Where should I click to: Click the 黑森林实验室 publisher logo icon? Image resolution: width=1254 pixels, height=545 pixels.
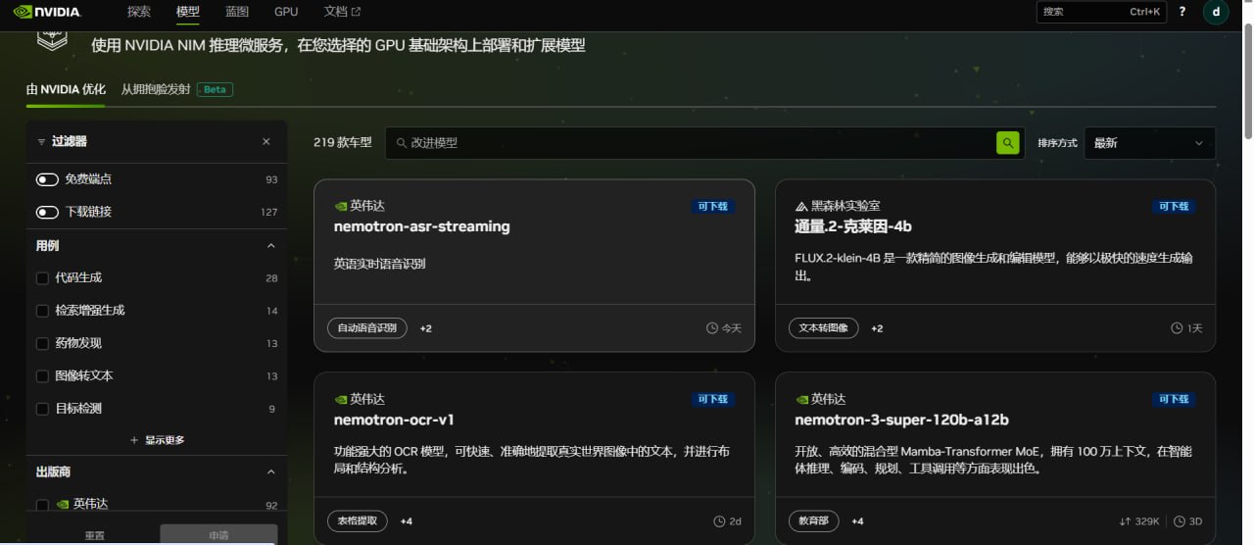(801, 206)
